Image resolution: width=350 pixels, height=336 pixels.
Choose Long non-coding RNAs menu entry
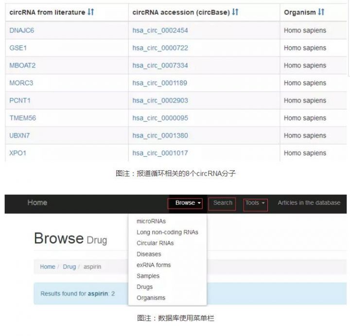[167, 232]
